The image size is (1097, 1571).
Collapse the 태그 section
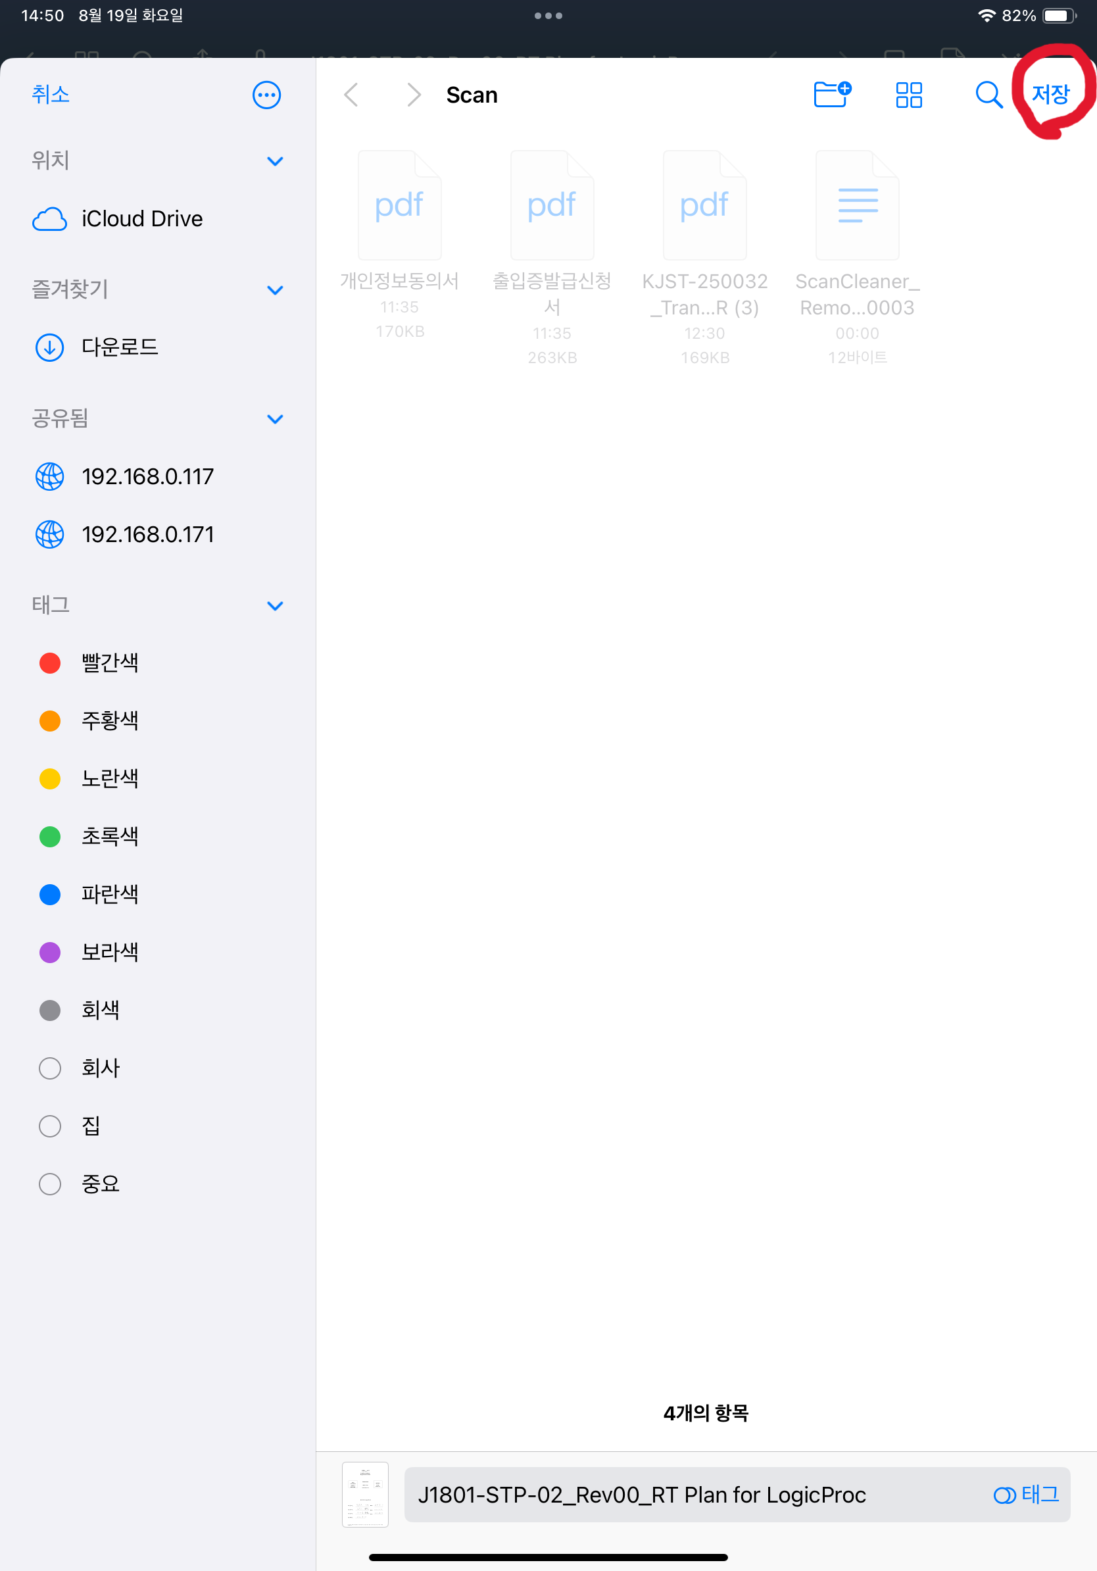275,605
